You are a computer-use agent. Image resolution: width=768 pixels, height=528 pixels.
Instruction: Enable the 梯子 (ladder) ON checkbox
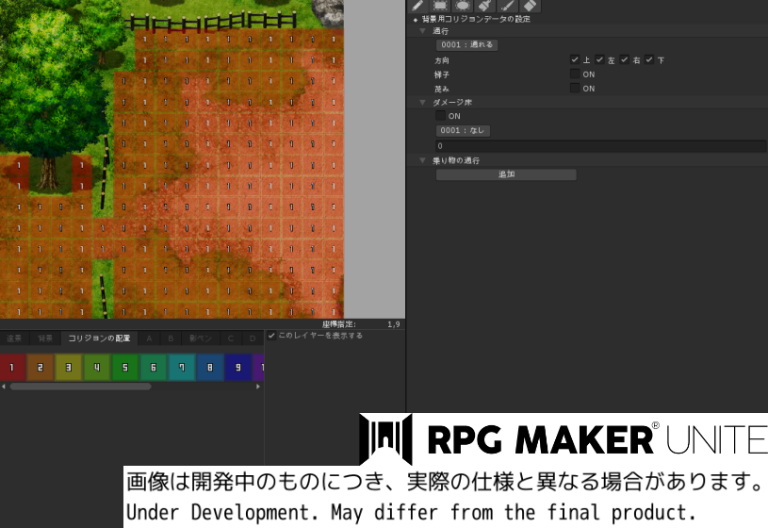(575, 74)
